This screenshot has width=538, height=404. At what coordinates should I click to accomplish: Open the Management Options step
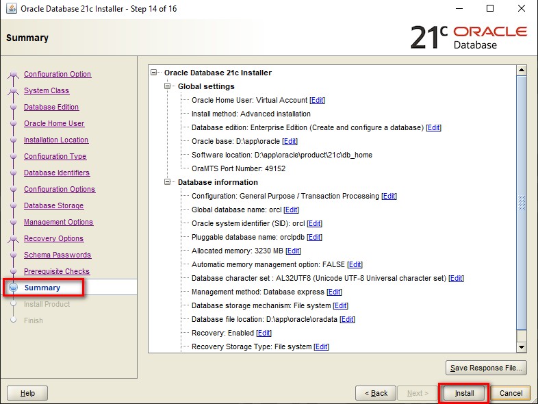pos(58,223)
